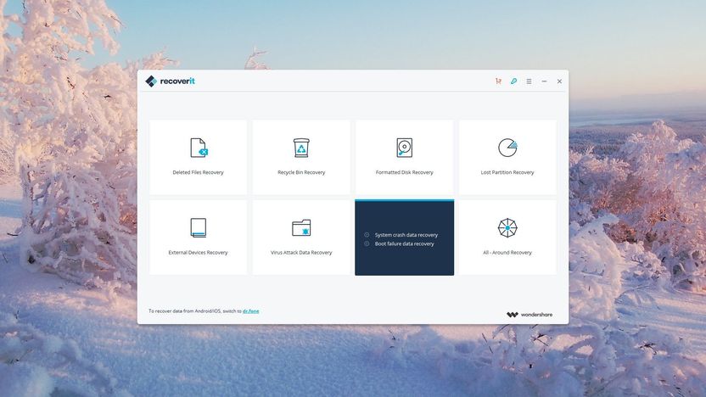
Task: Open Lost Partition Recovery icon
Action: click(x=507, y=148)
